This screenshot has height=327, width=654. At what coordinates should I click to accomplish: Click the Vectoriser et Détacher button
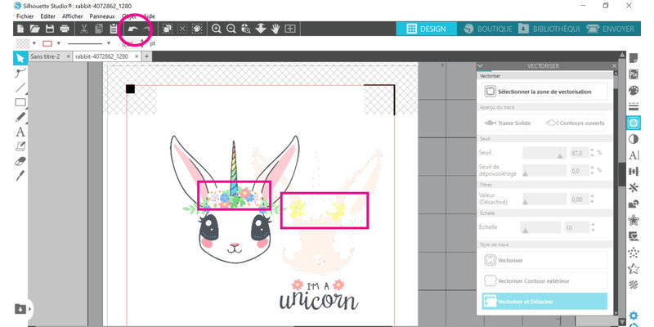tap(544, 302)
